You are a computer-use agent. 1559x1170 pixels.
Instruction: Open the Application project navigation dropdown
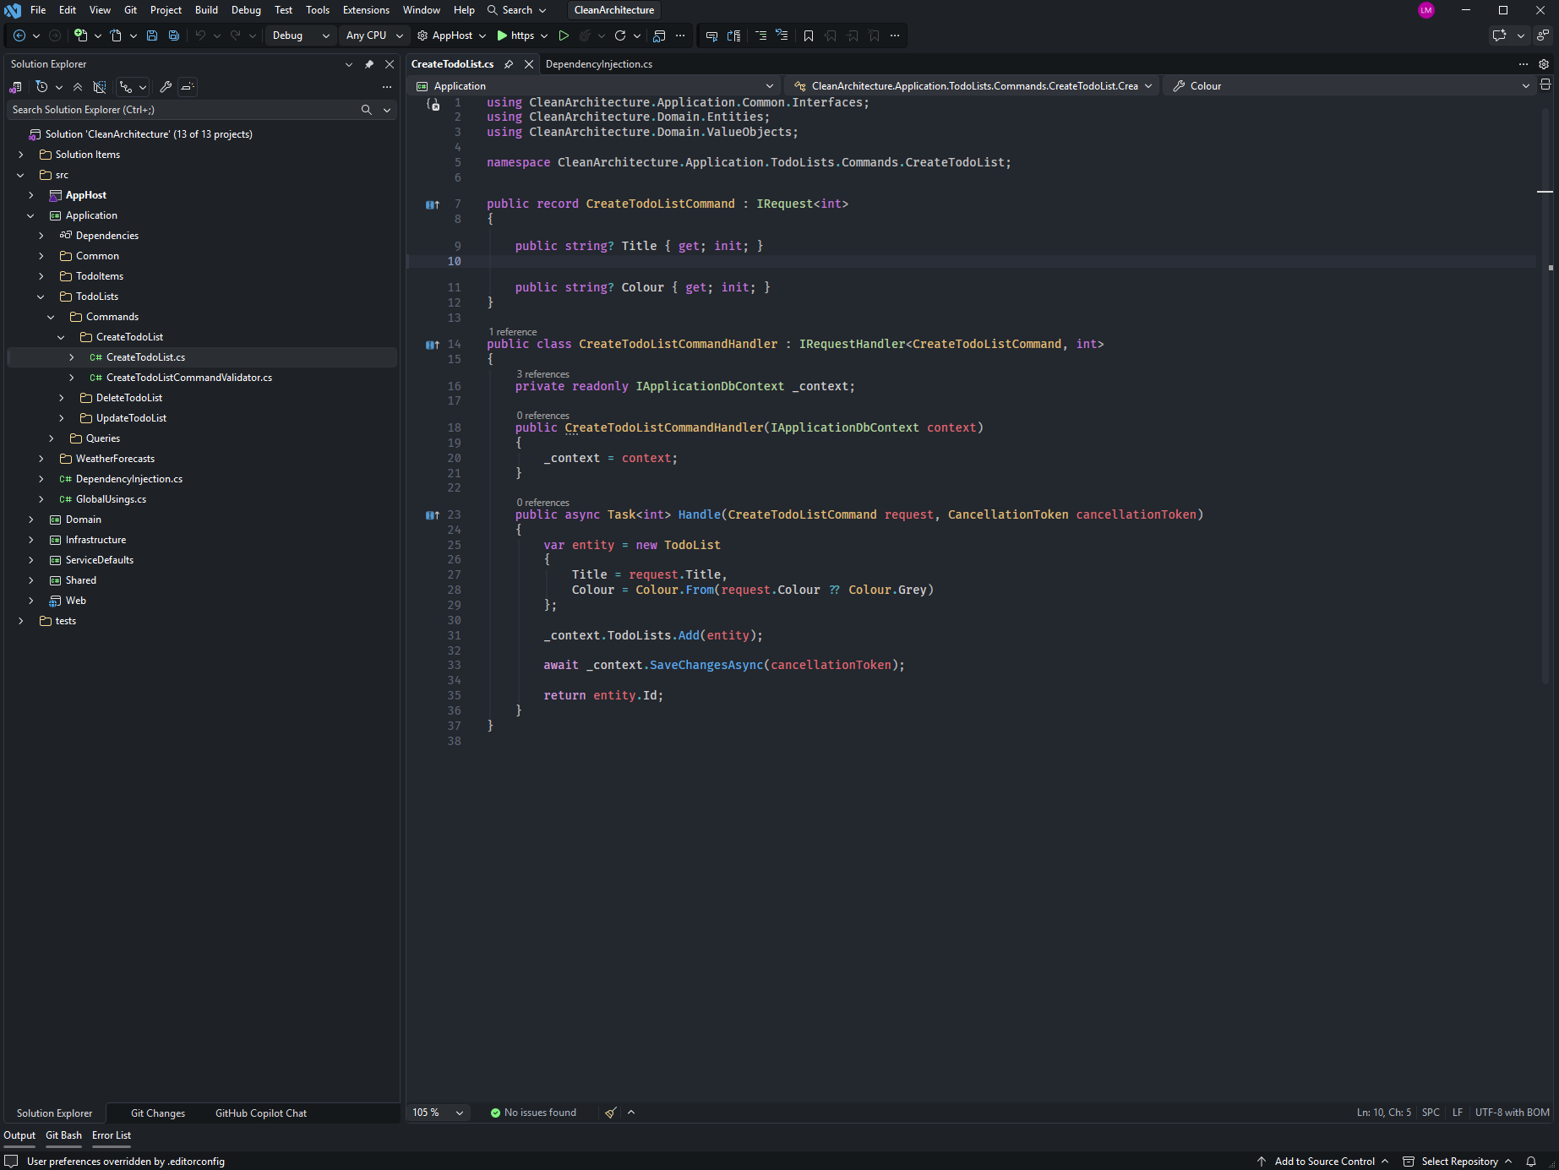tap(595, 86)
